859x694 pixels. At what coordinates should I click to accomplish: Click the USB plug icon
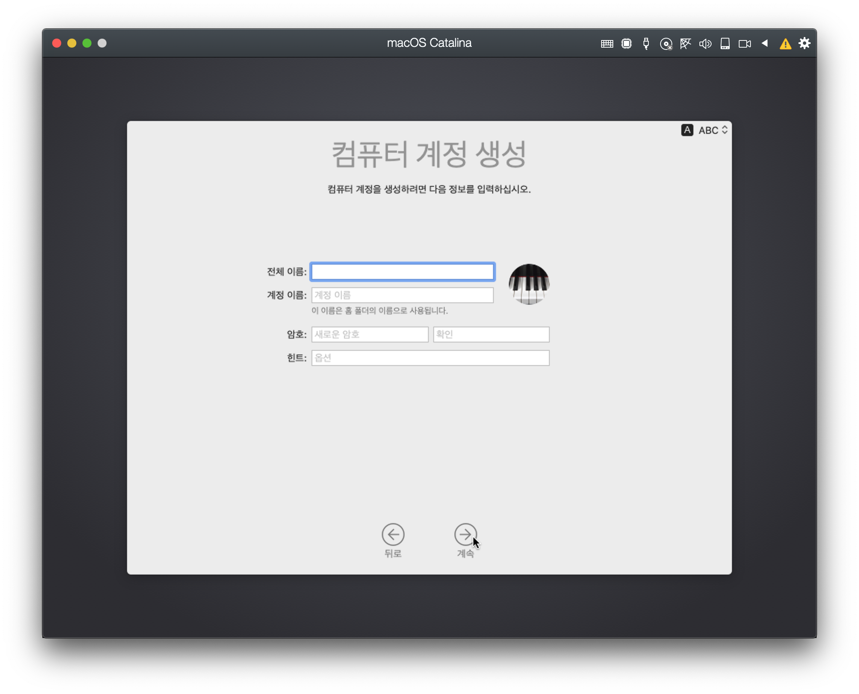[646, 43]
